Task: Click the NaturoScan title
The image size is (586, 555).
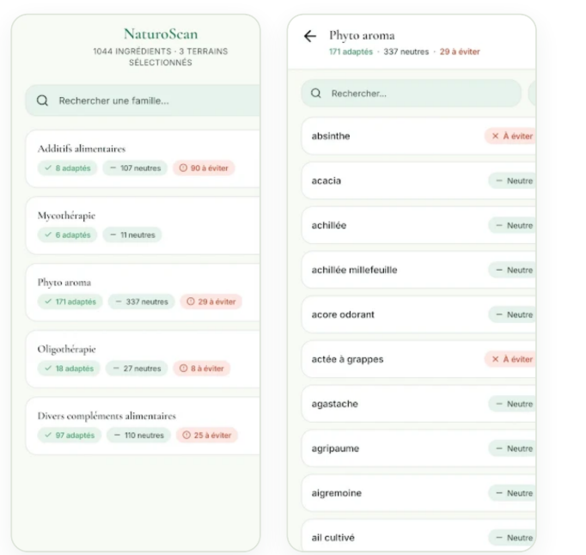Action: point(161,34)
